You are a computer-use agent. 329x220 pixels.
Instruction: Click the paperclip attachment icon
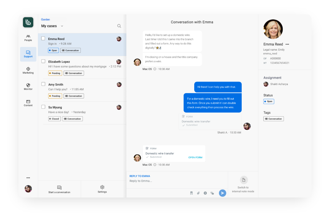pyautogui.click(x=198, y=193)
